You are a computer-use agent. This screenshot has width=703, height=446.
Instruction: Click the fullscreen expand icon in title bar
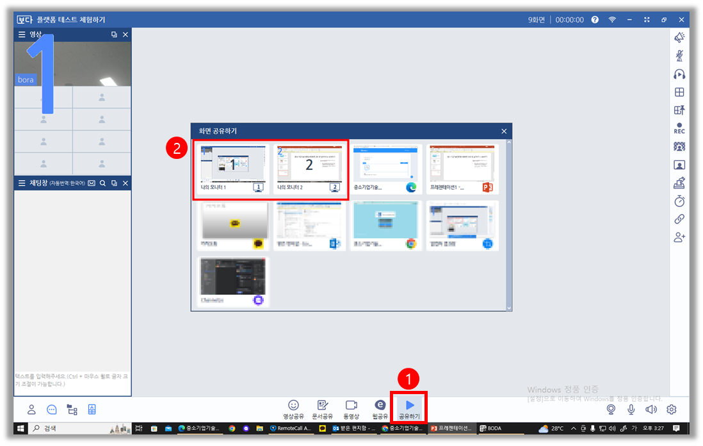(647, 20)
